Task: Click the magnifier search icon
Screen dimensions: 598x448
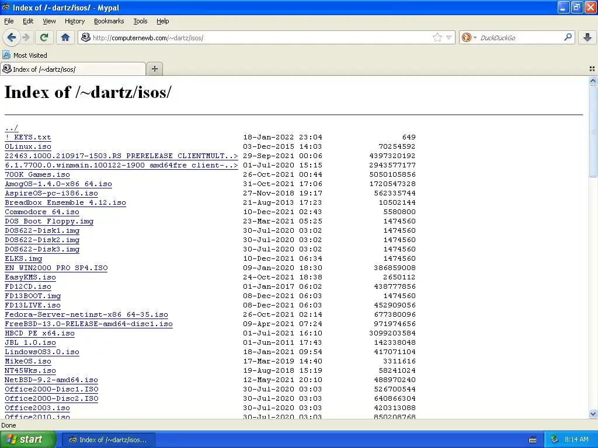Action: [568, 37]
